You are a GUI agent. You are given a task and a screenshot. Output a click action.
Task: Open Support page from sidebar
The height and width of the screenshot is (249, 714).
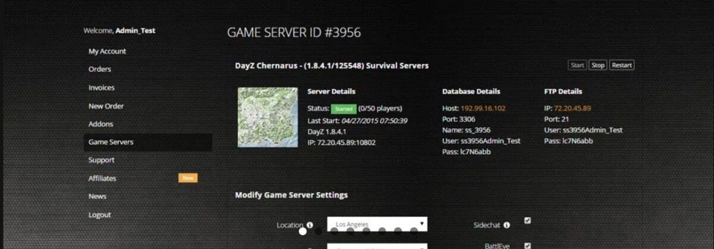tap(102, 160)
